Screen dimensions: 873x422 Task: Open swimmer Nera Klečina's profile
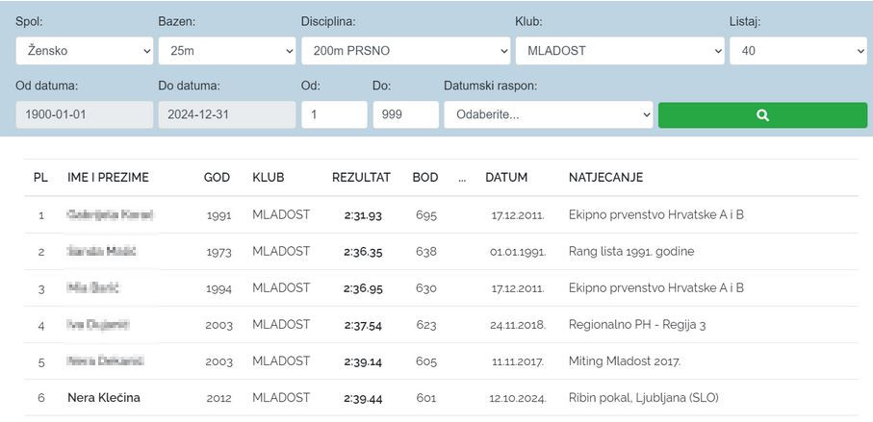[104, 398]
